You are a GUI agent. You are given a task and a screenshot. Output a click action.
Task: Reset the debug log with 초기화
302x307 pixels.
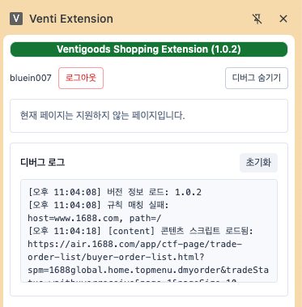coord(258,163)
